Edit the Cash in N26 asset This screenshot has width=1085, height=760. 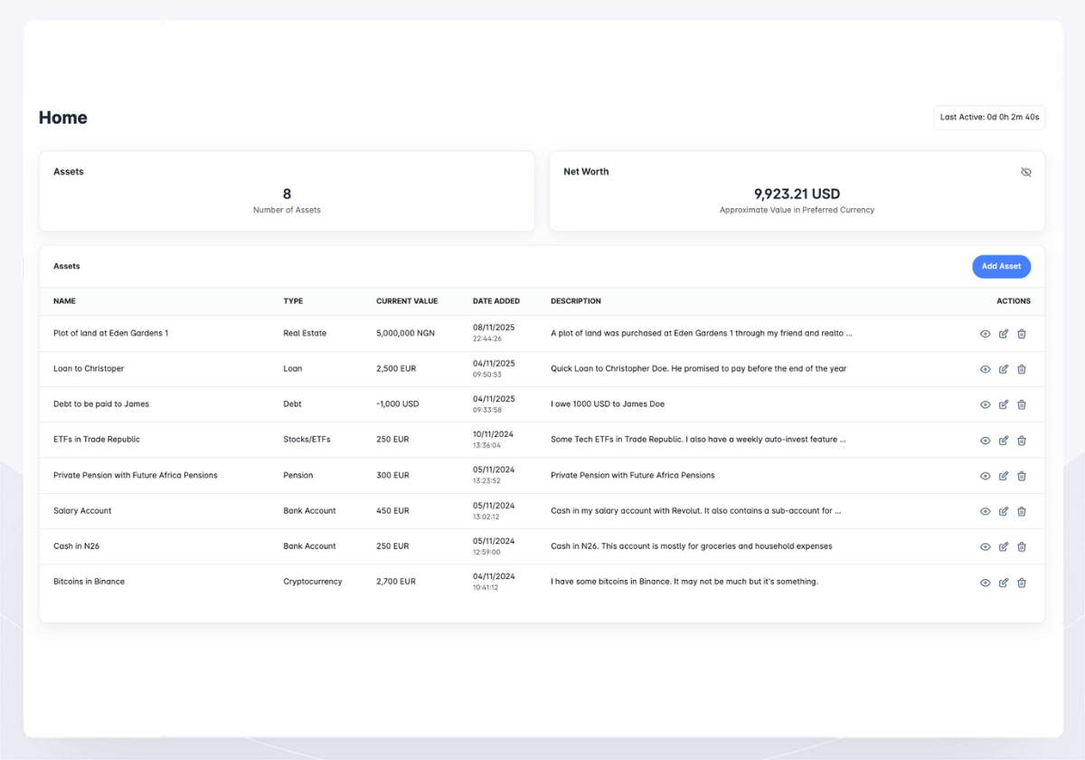coord(1004,546)
